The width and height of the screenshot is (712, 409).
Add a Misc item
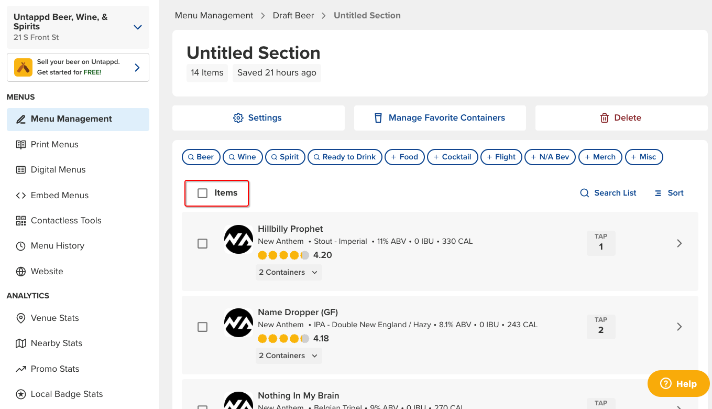[x=644, y=157]
